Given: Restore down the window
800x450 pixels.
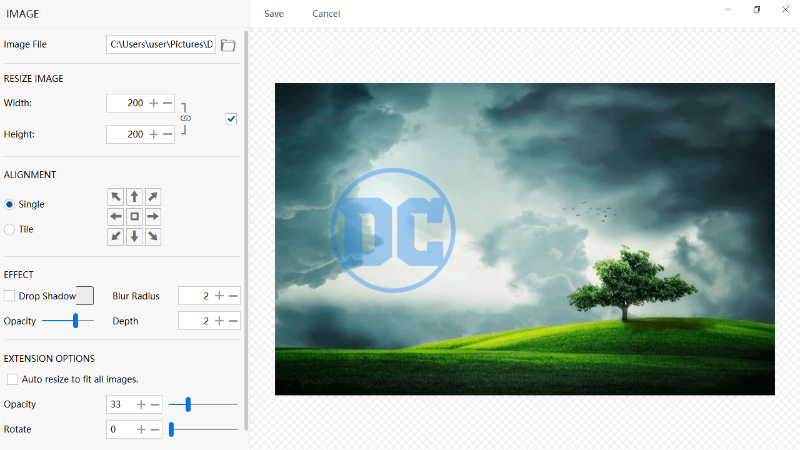Looking at the screenshot, I should click(x=757, y=9).
